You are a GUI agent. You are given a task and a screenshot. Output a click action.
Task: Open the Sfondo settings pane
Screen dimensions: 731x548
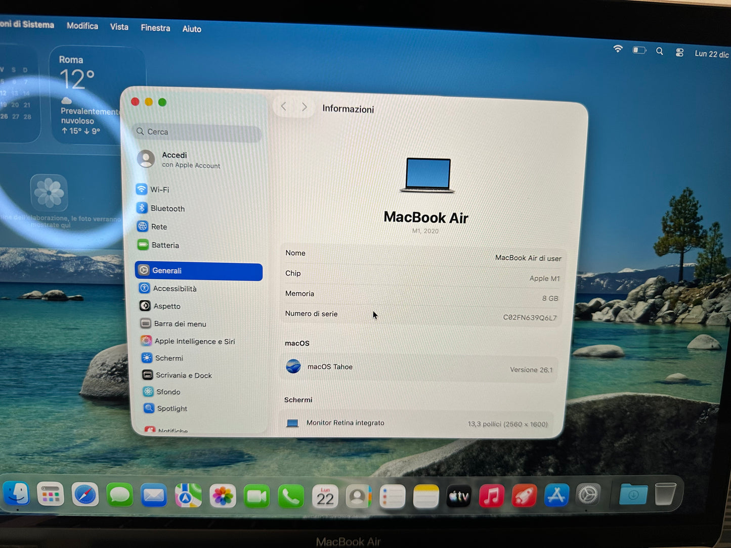coord(168,392)
